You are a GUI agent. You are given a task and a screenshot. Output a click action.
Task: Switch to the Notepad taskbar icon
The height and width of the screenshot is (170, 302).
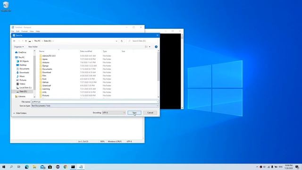81,167
